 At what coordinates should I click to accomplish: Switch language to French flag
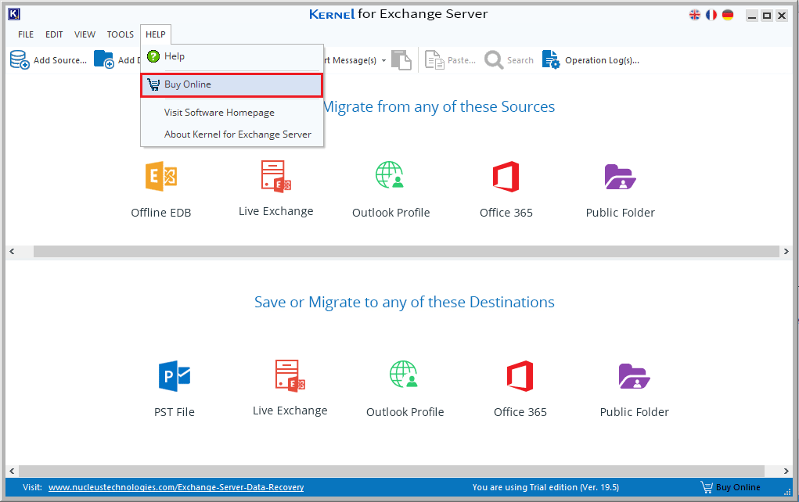point(711,15)
